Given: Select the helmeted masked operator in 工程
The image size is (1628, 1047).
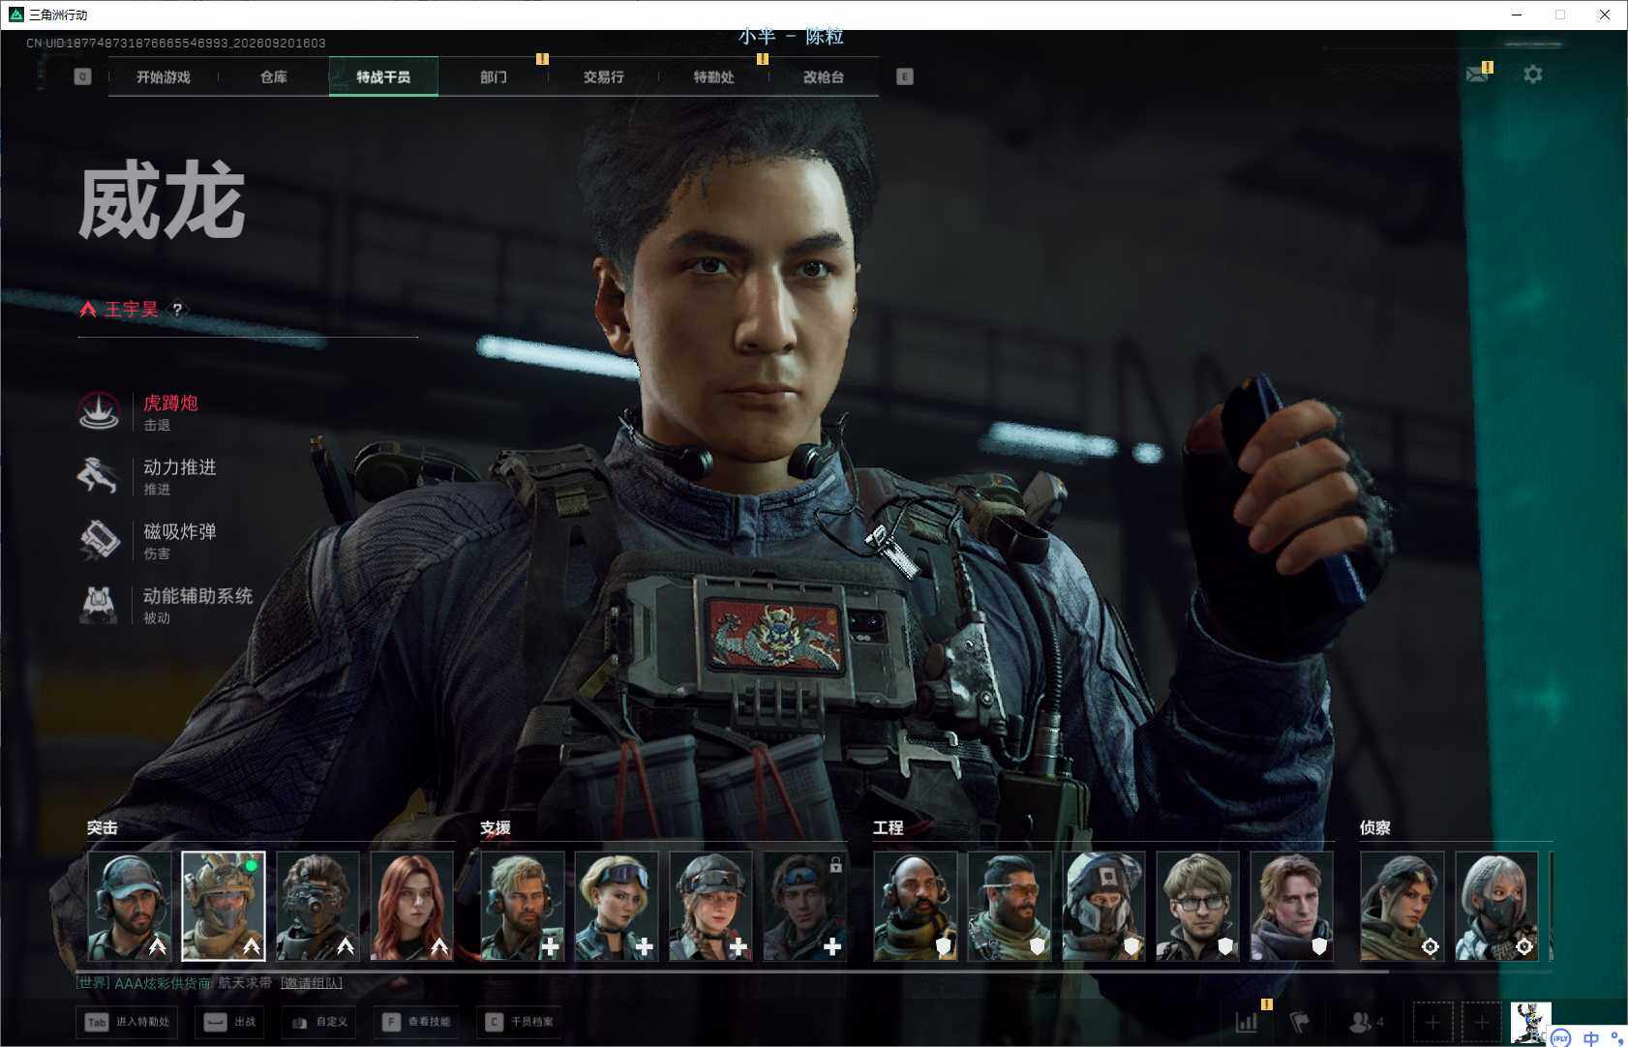Looking at the screenshot, I should click(1103, 907).
